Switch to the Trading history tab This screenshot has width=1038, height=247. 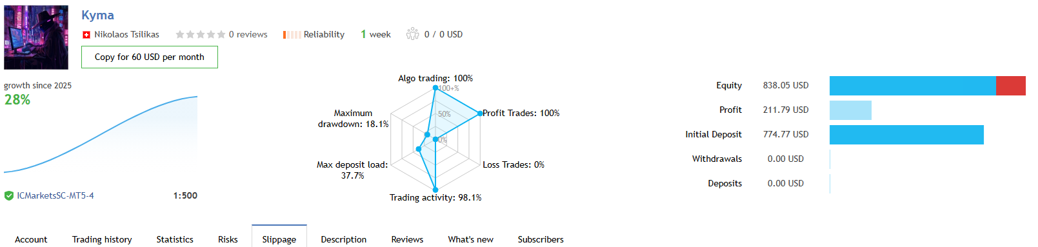click(102, 239)
